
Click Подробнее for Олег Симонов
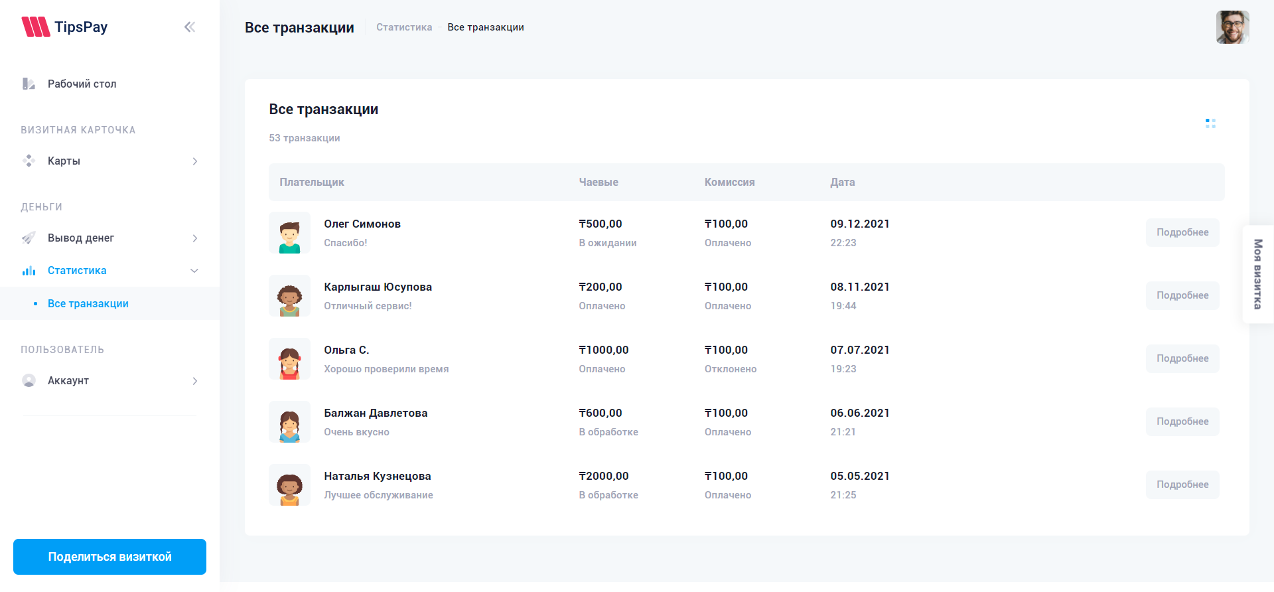(x=1182, y=232)
